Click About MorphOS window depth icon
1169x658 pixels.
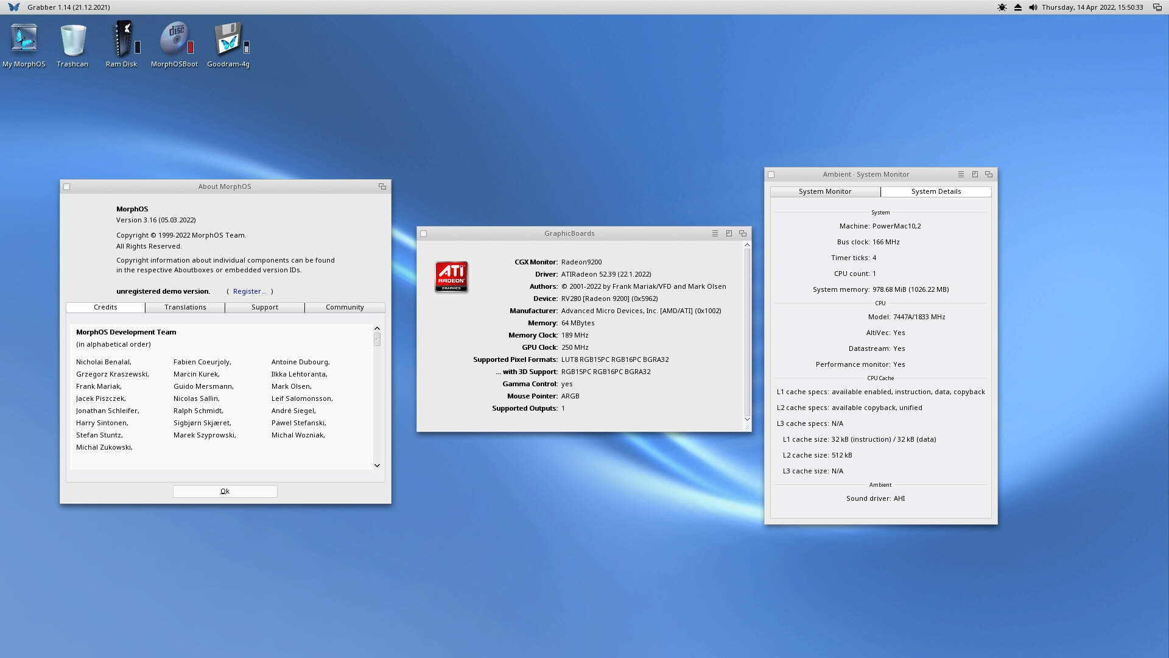382,186
